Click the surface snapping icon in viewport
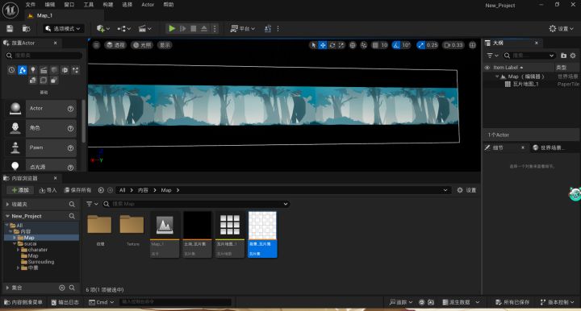 tap(363, 45)
